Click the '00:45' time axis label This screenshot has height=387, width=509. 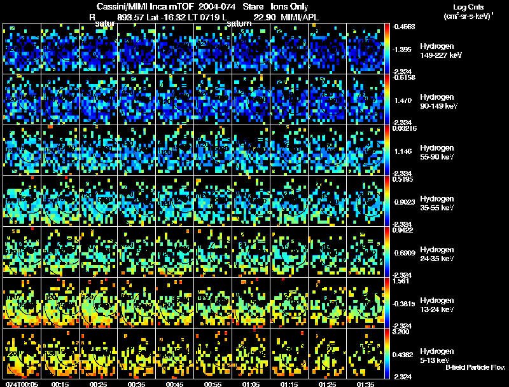click(x=174, y=384)
